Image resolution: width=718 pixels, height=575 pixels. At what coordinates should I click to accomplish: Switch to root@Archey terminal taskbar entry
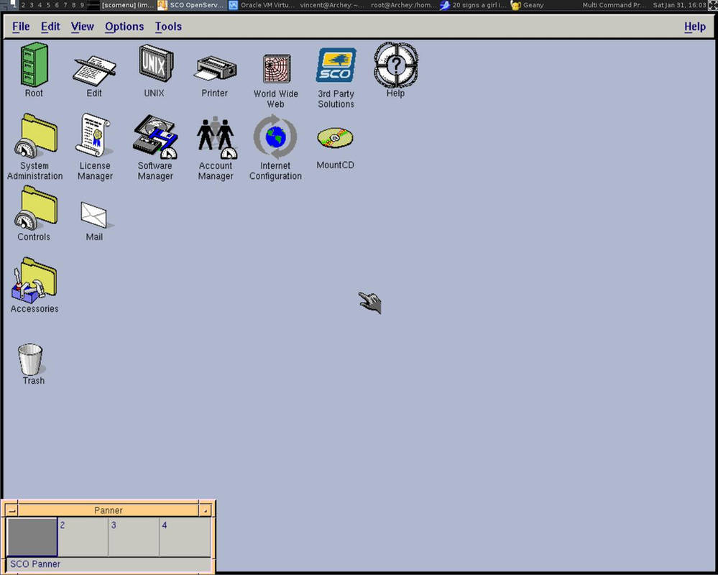point(403,5)
